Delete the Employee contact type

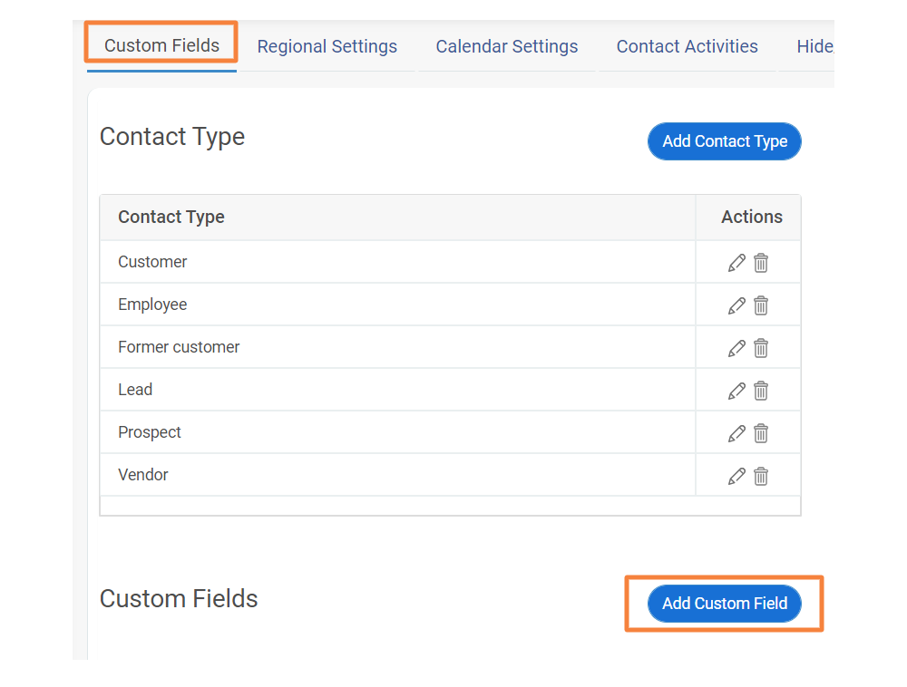[761, 305]
